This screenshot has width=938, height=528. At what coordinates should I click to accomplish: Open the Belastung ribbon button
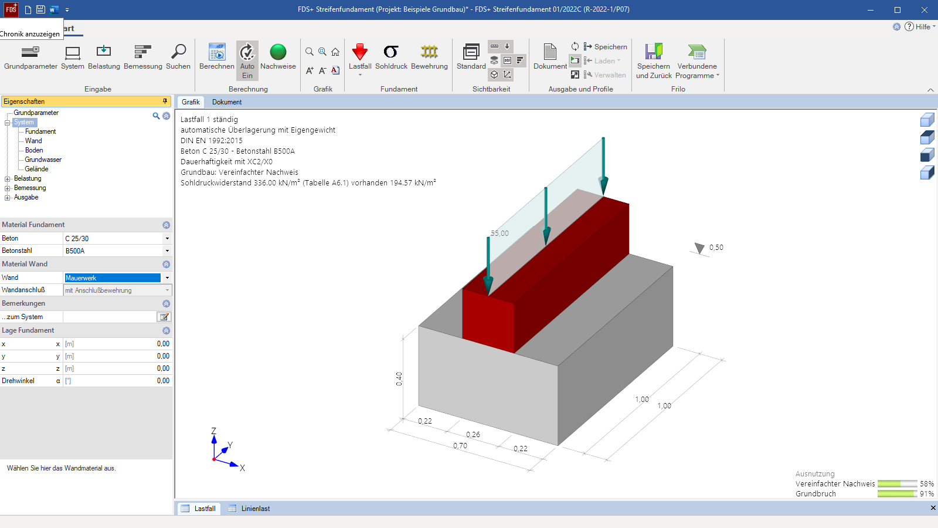104,57
